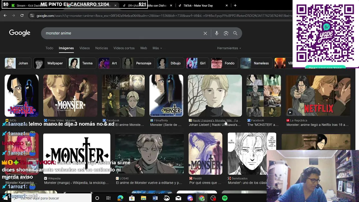
Task: Filter images by Nameless chip
Action: pyautogui.click(x=256, y=63)
